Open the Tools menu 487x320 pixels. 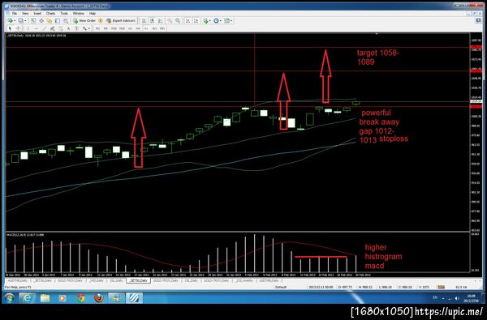tap(64, 13)
